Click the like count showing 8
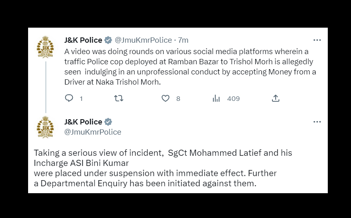Screen dimensions: 351x218 178,98
